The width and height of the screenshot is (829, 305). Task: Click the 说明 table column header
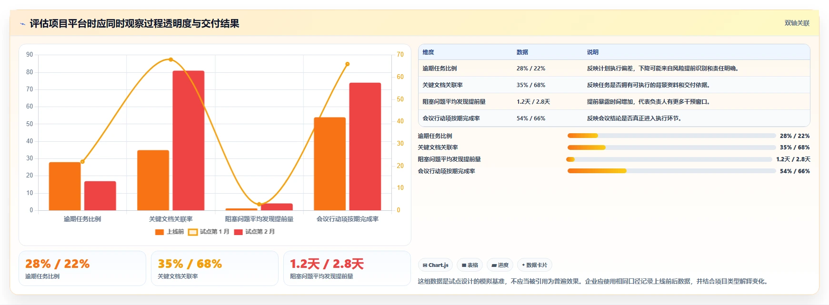click(593, 52)
